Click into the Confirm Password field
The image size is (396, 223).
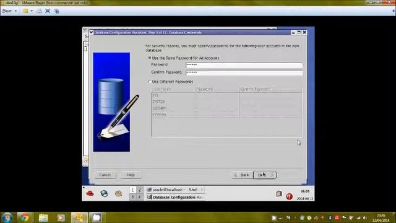[244, 72]
